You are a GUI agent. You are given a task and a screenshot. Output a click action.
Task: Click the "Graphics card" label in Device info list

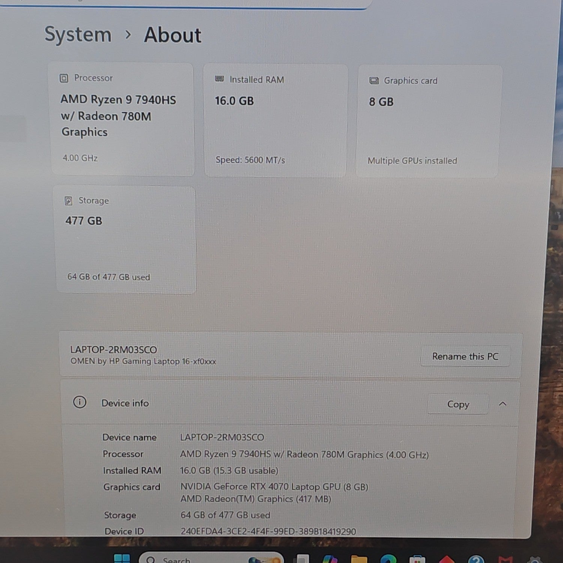(132, 487)
